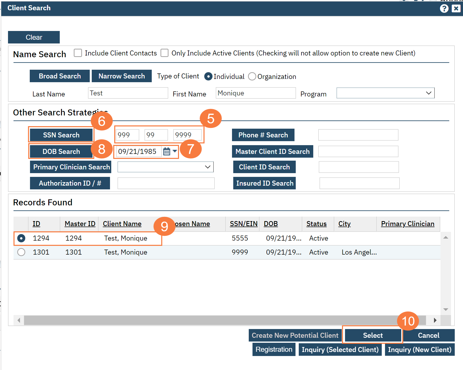Select the Organization client type
The height and width of the screenshot is (370, 463).
coord(252,76)
